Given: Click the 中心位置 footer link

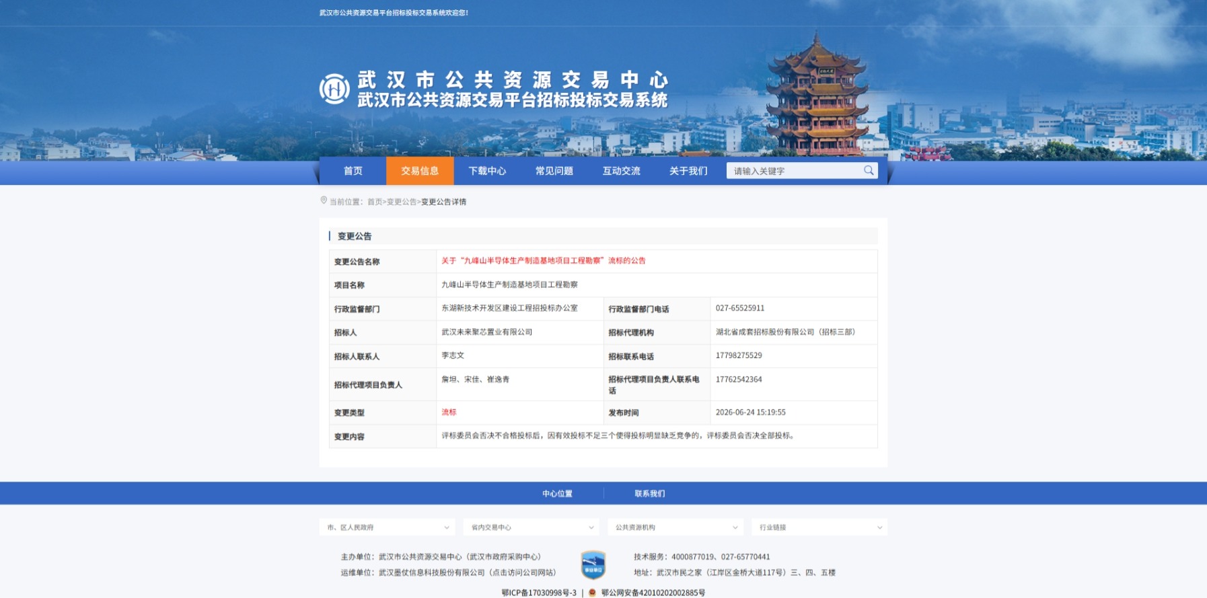Looking at the screenshot, I should (557, 494).
